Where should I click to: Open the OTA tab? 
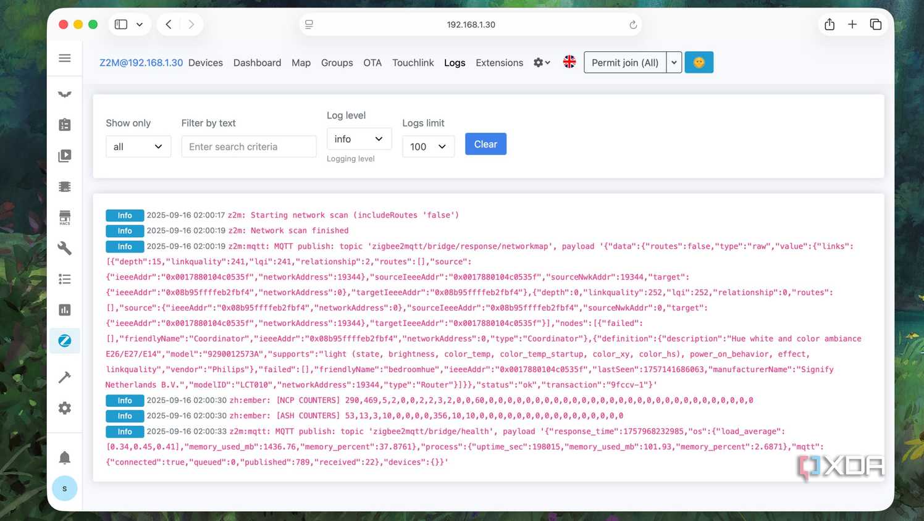372,62
